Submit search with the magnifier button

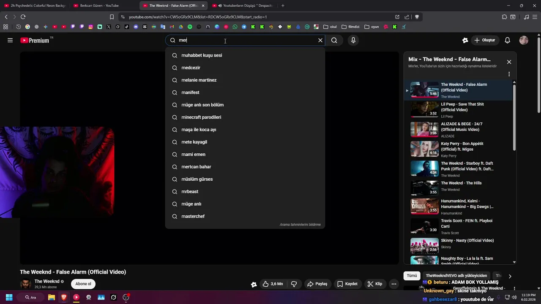tap(334, 40)
